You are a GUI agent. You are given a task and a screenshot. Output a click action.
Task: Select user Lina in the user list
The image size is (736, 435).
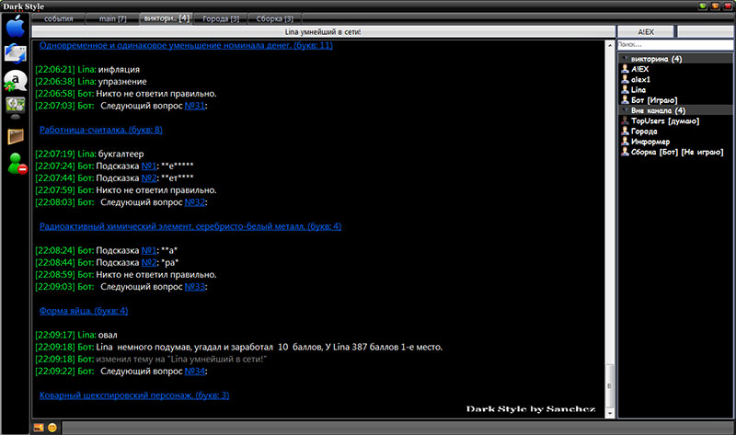(638, 89)
